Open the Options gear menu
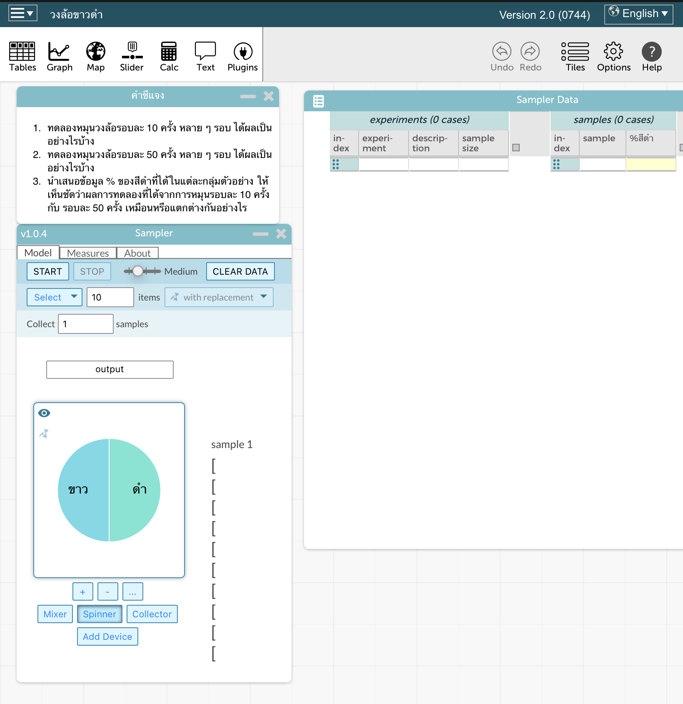Viewport: 683px width, 704px height. [613, 56]
